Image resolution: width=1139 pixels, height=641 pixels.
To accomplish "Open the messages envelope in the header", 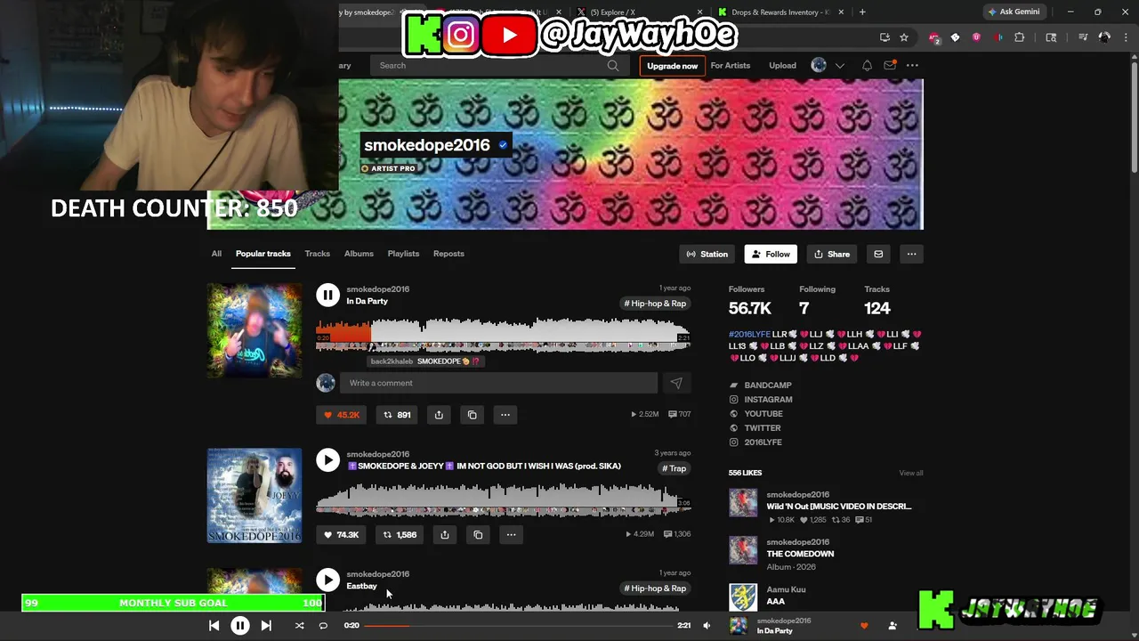I will [x=890, y=65].
